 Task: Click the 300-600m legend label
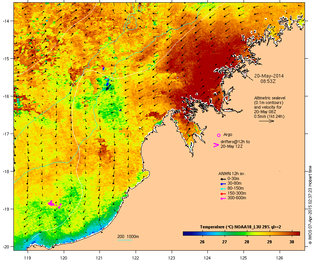click(237, 198)
